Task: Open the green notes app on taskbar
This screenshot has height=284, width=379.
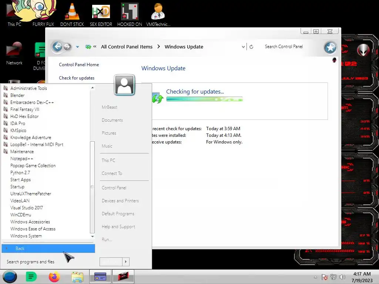Action: 31,277
